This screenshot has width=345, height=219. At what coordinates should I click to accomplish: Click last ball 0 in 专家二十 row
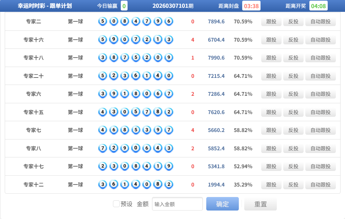pyautogui.click(x=169, y=76)
